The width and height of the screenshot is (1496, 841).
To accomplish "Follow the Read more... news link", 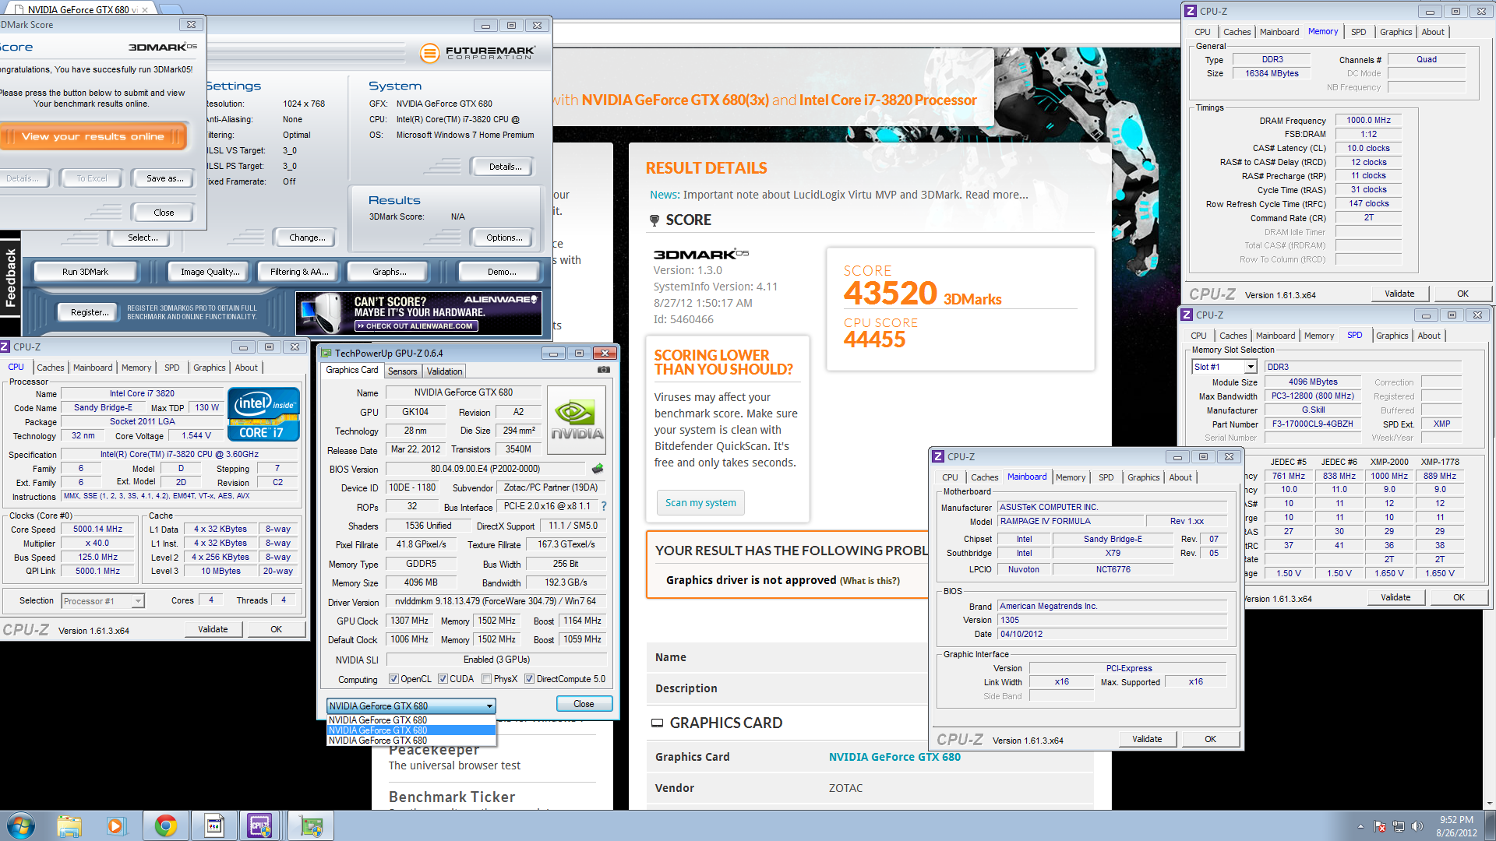I will pyautogui.click(x=997, y=195).
